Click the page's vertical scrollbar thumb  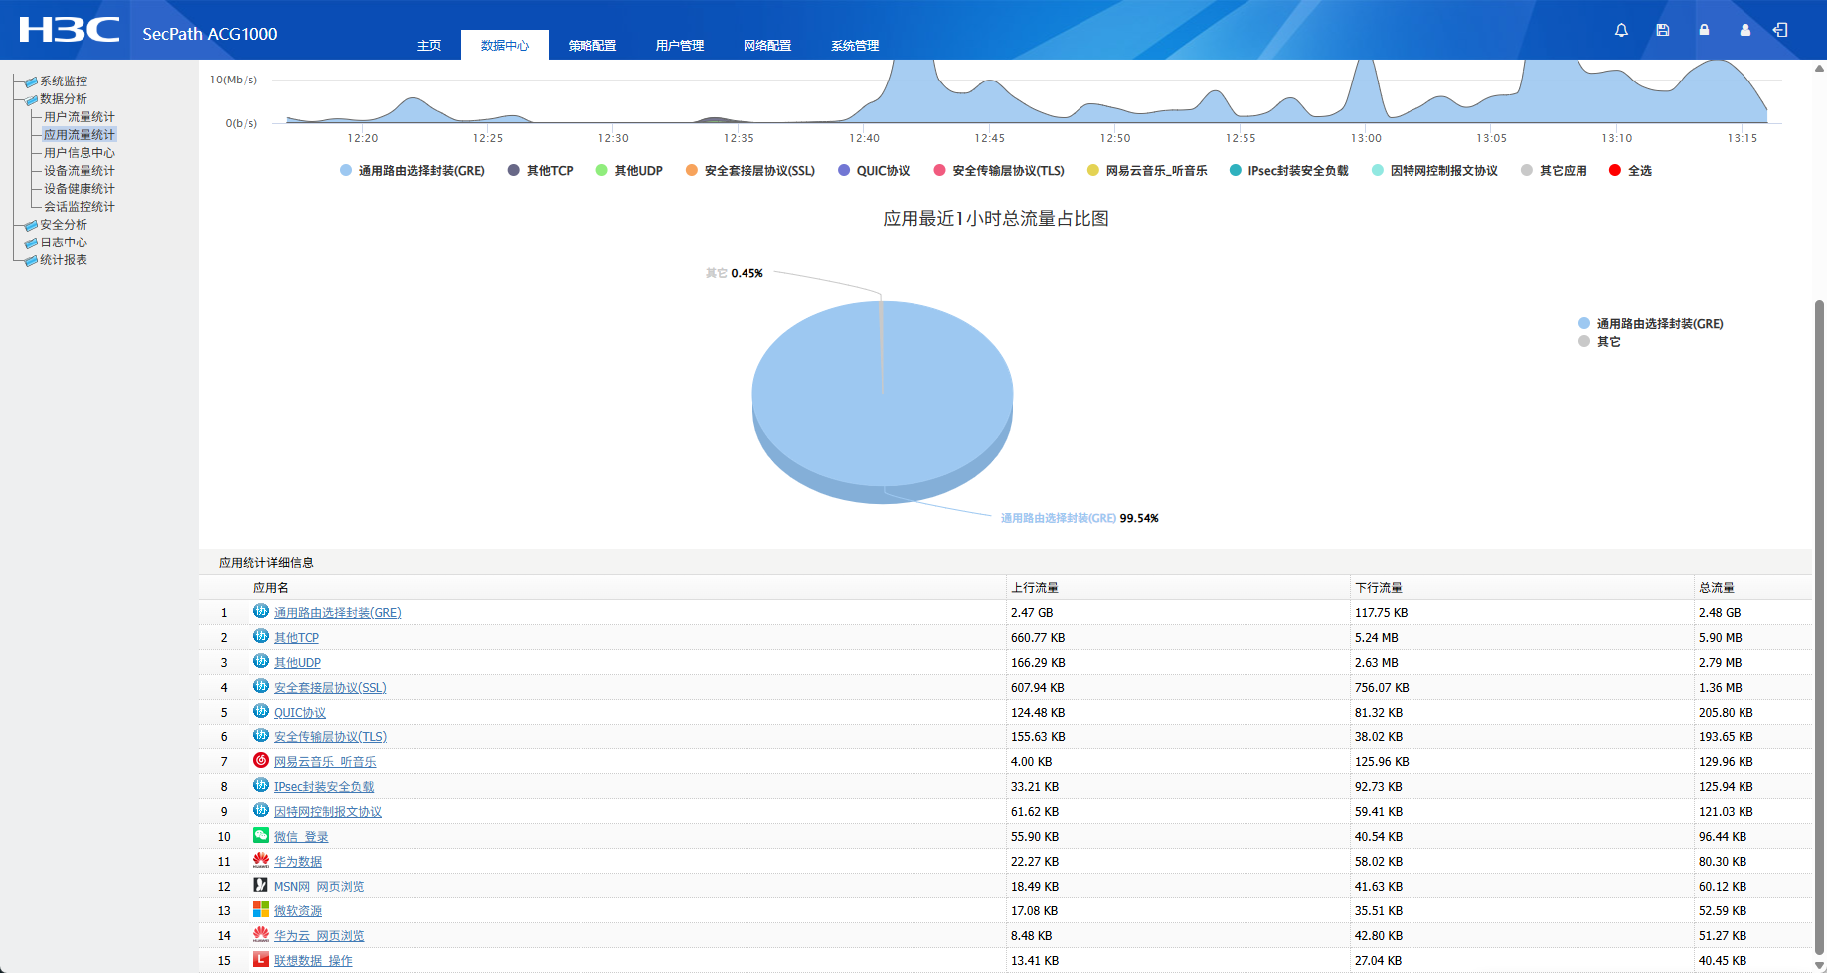tap(1820, 626)
